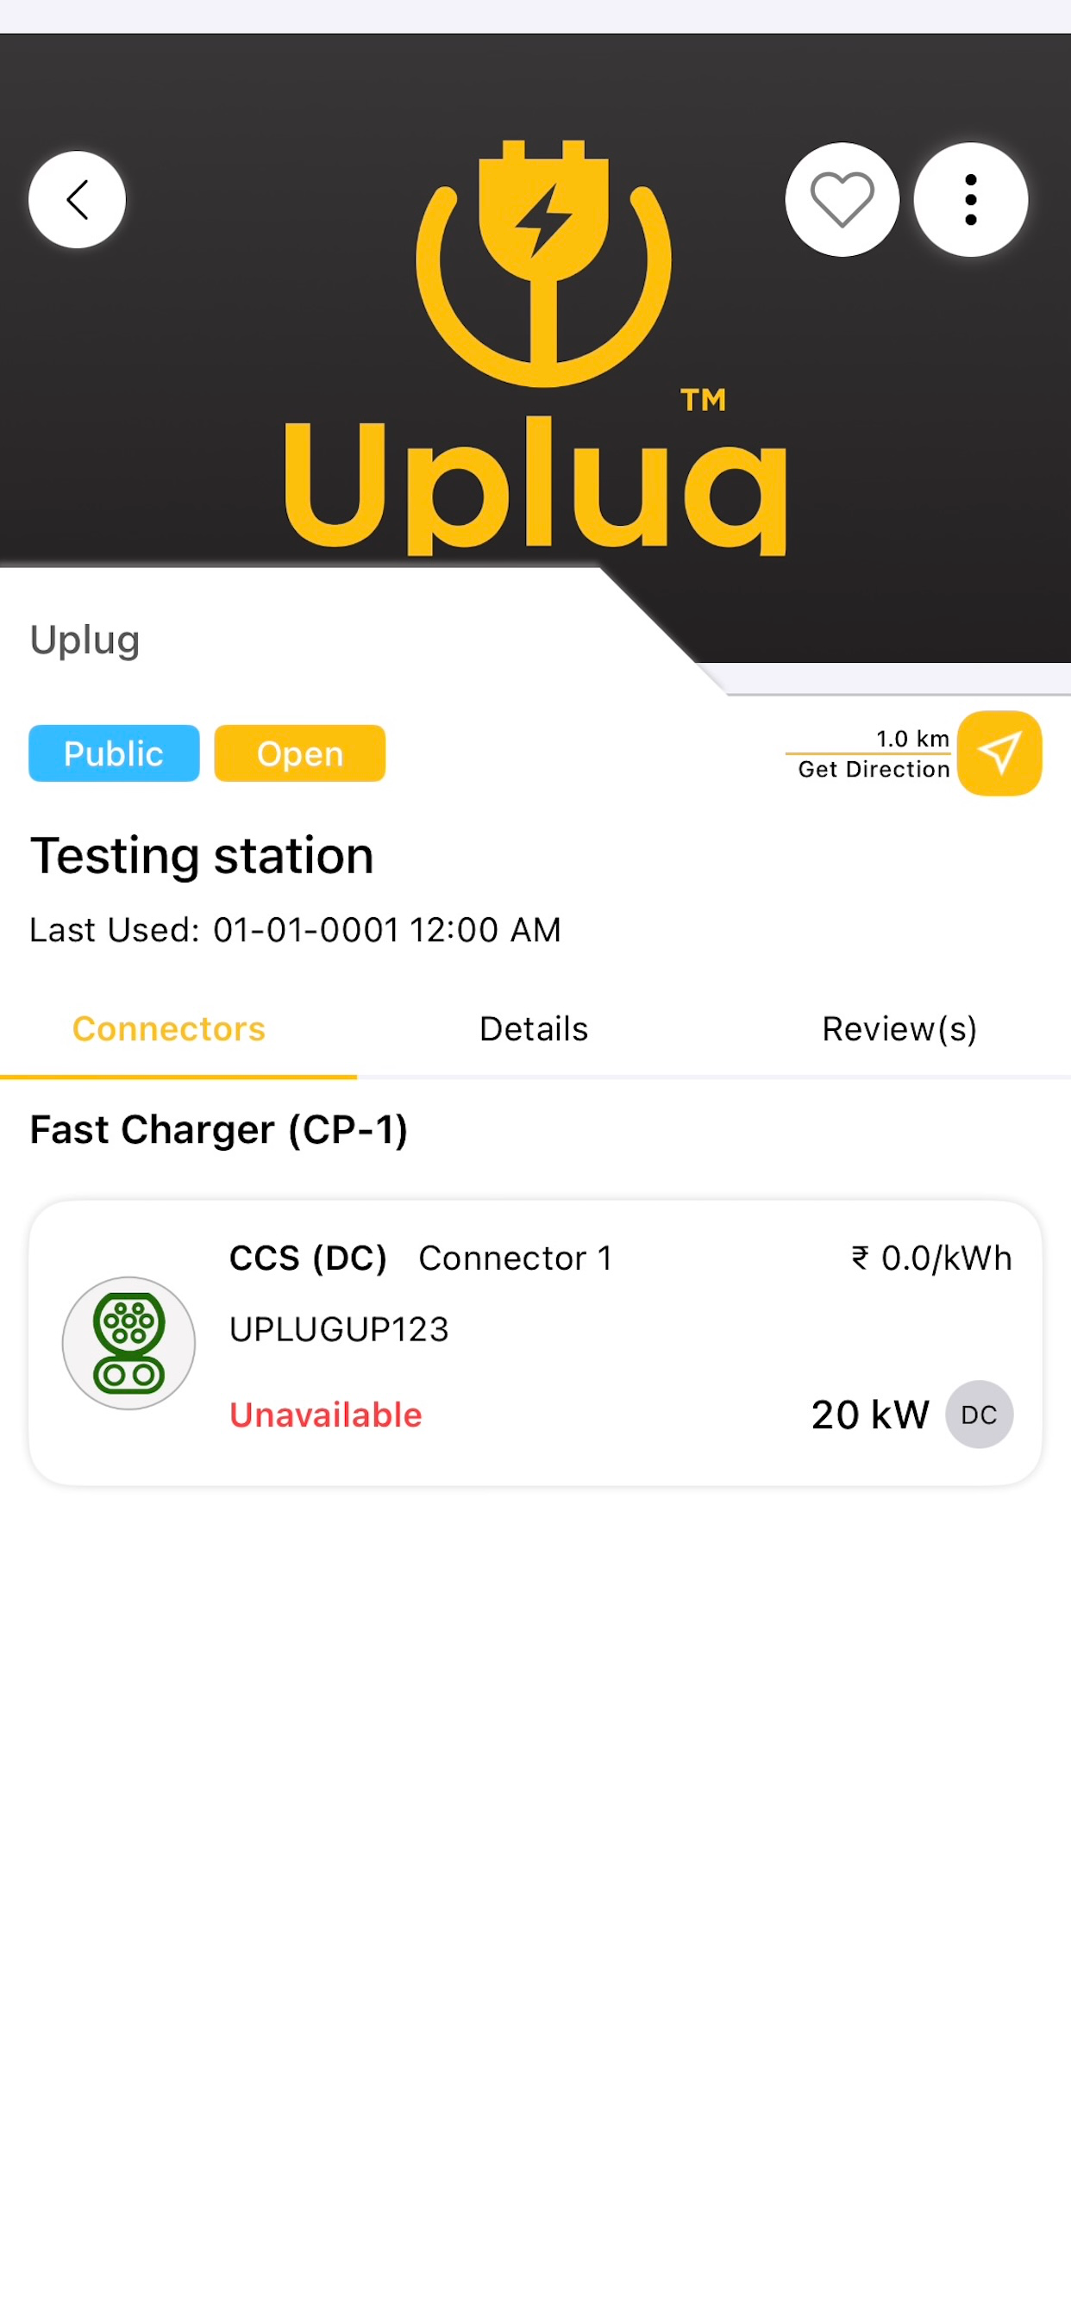Select the Open status badge

pyautogui.click(x=300, y=753)
